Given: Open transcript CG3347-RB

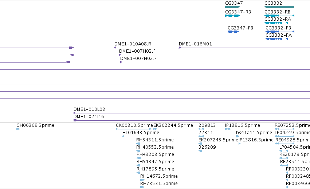Looking at the screenshot, I should coord(238,12).
